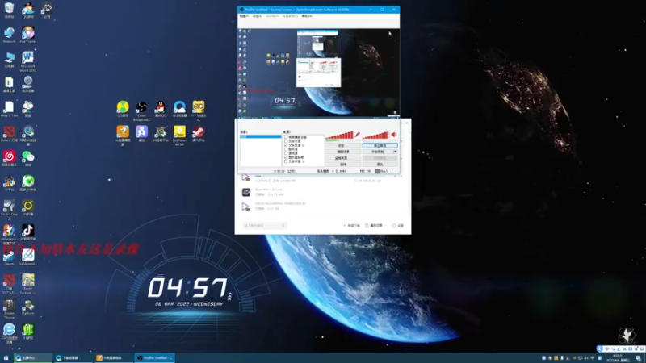The image size is (646, 363).
Task: Switch to the orange-icon taskbar item
Action: tap(113, 357)
